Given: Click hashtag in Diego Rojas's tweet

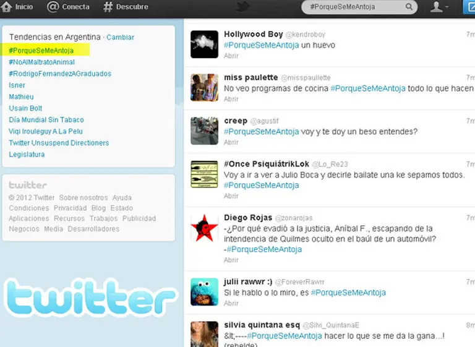Looking at the screenshot, I should (265, 249).
